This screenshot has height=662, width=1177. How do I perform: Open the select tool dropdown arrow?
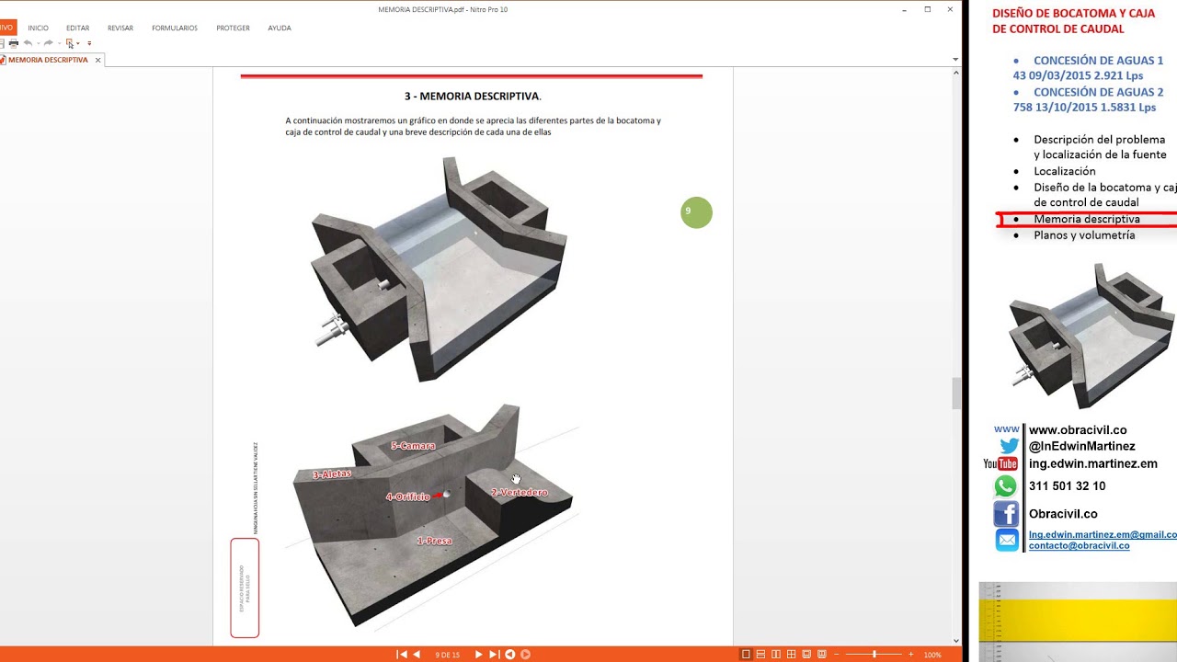point(78,43)
